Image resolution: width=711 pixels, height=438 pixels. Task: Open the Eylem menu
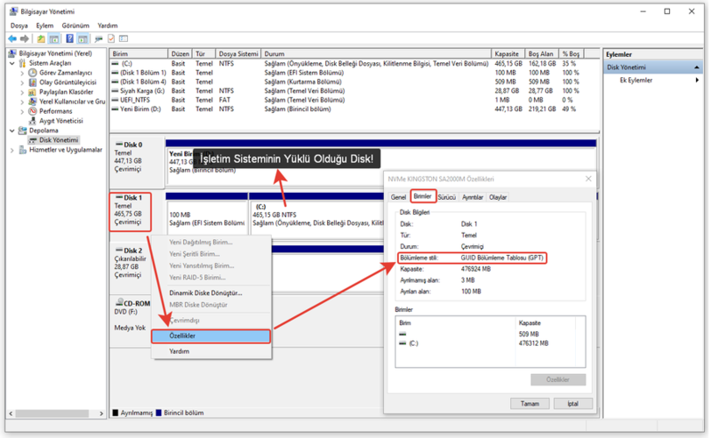click(x=45, y=26)
